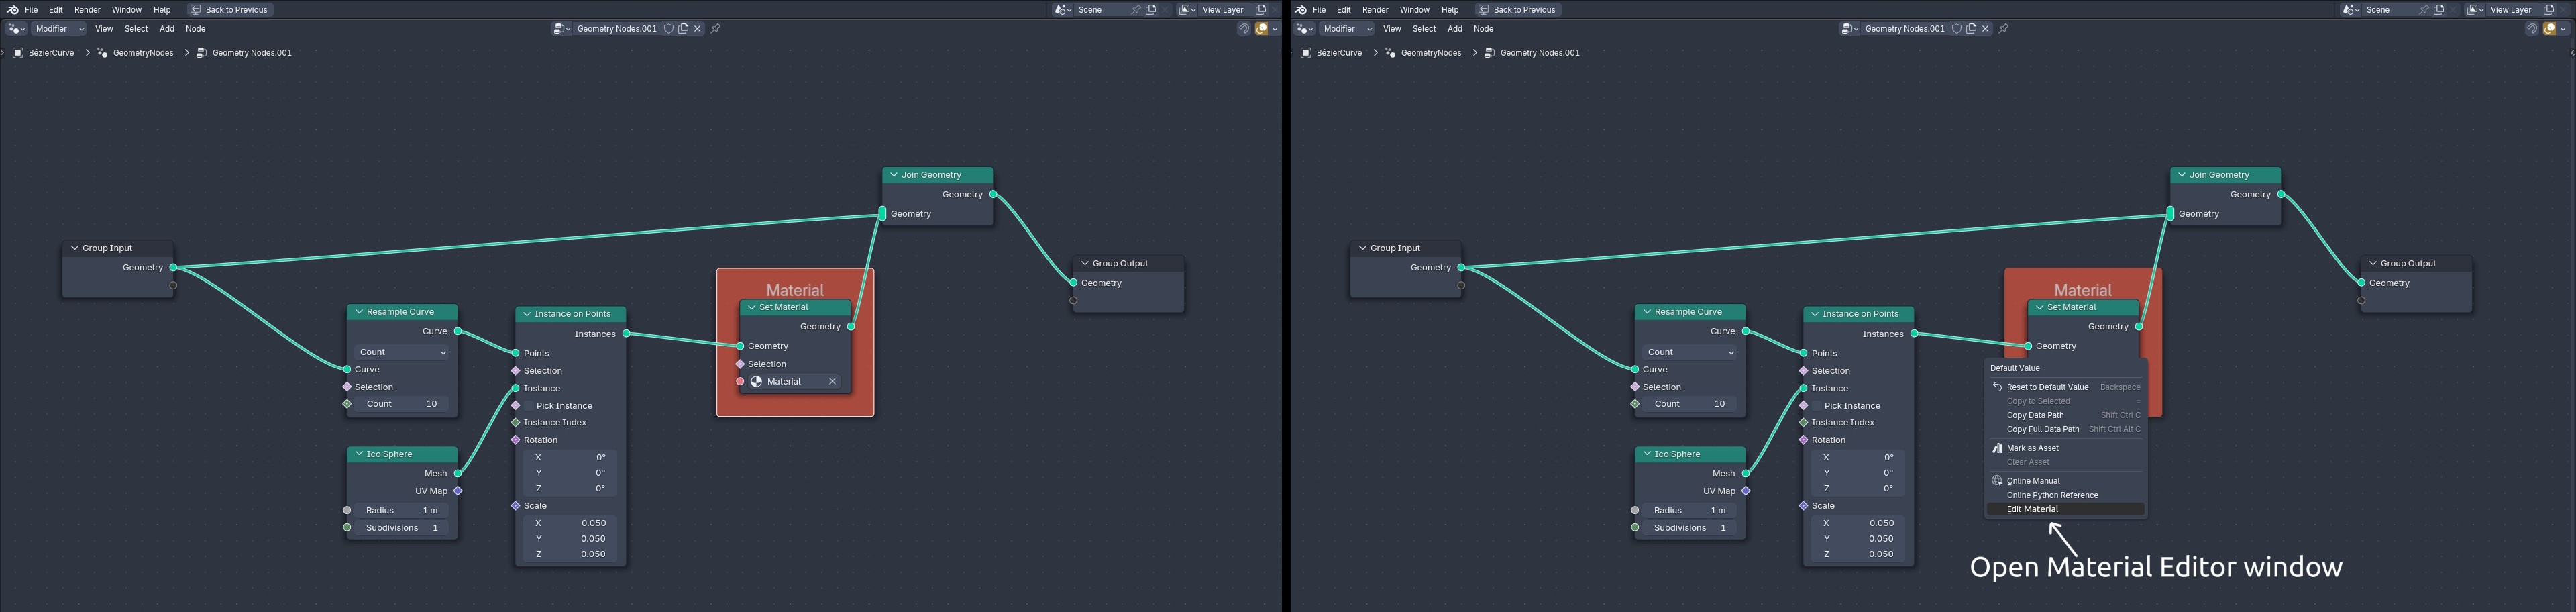Toggle fake user shield icon in left window

[669, 29]
